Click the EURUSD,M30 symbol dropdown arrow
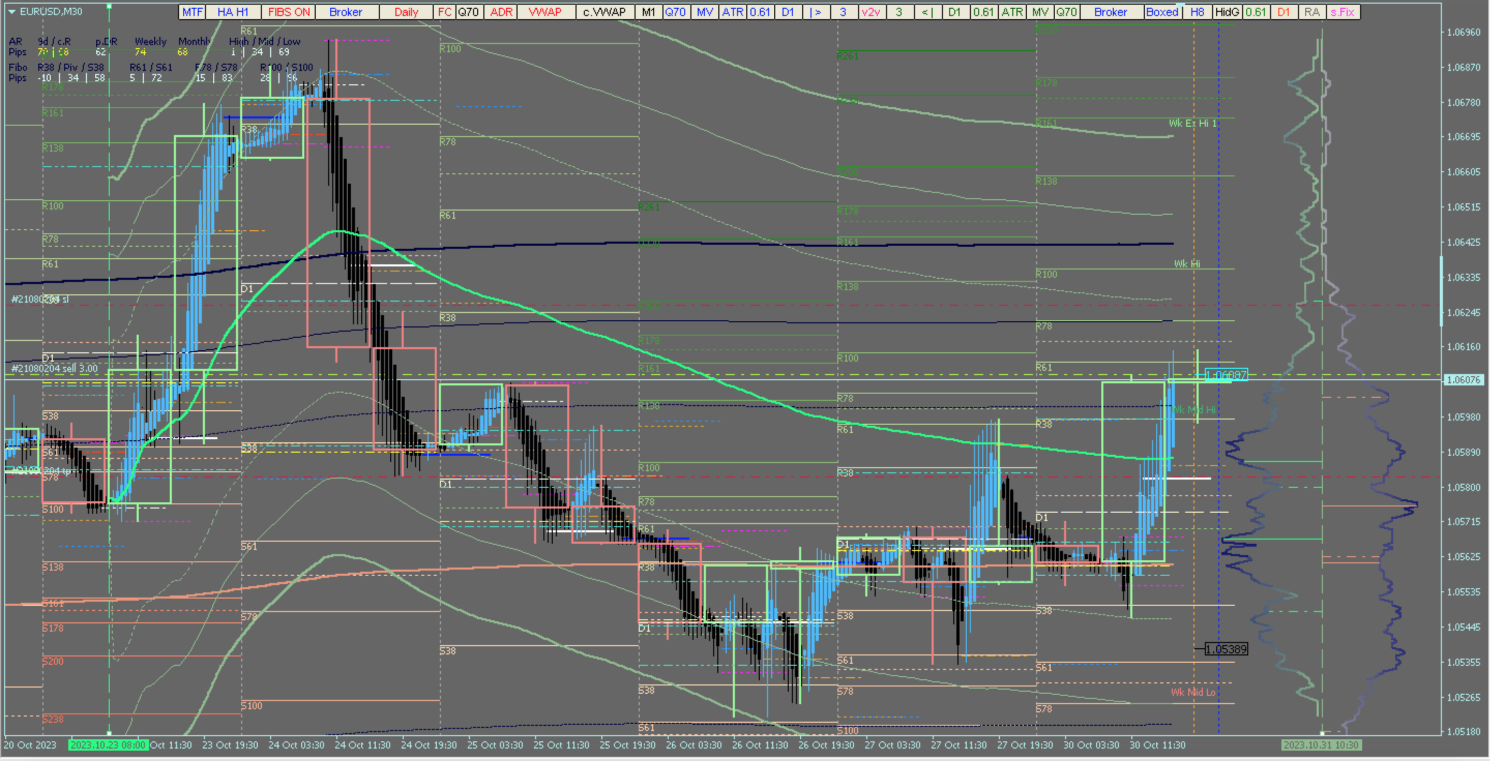Screen dimensions: 1490x761 (x=11, y=11)
